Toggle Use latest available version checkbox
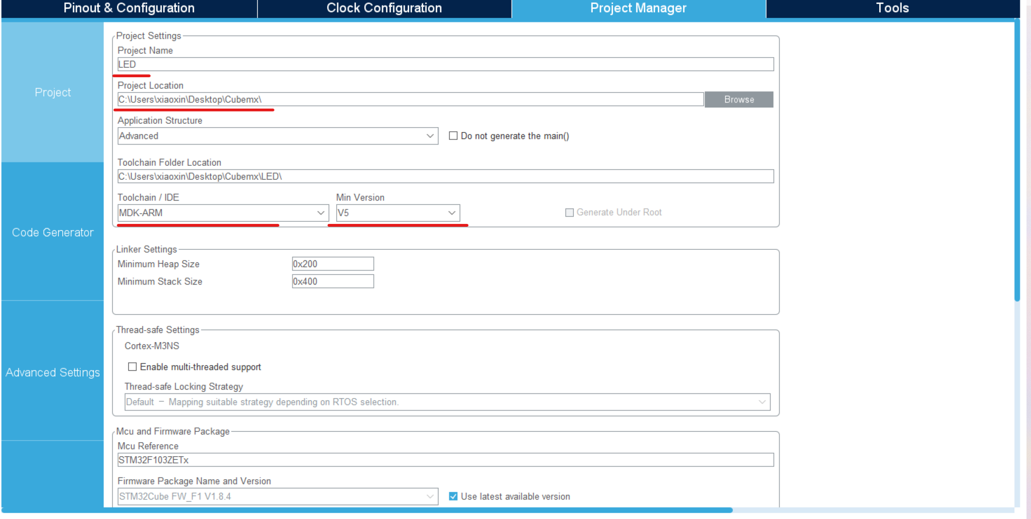The height and width of the screenshot is (519, 1031). pyautogui.click(x=453, y=497)
